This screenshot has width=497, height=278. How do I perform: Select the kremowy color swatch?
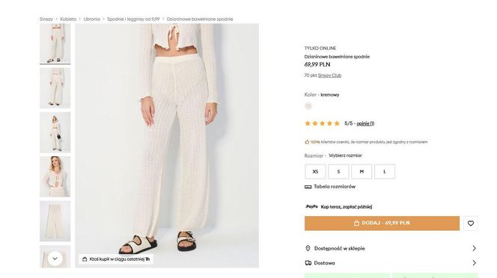click(x=308, y=106)
